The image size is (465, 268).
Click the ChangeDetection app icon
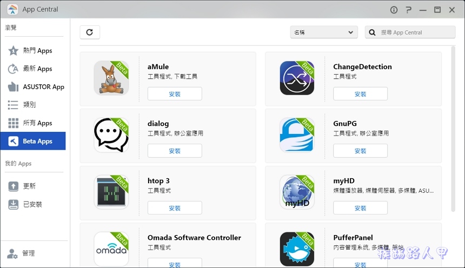(297, 78)
